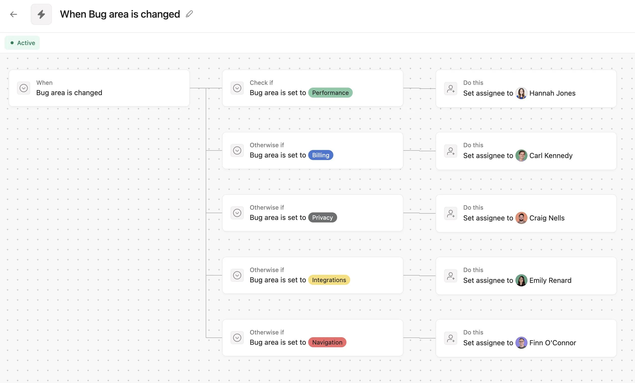Image resolution: width=635 pixels, height=383 pixels.
Task: Open the Billing condition chevron menu
Action: point(237,150)
